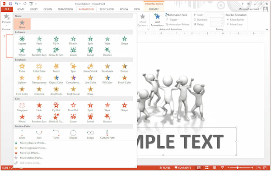271x171 pixels.
Task: Switch to the INSERT tab
Action: coord(34,9)
